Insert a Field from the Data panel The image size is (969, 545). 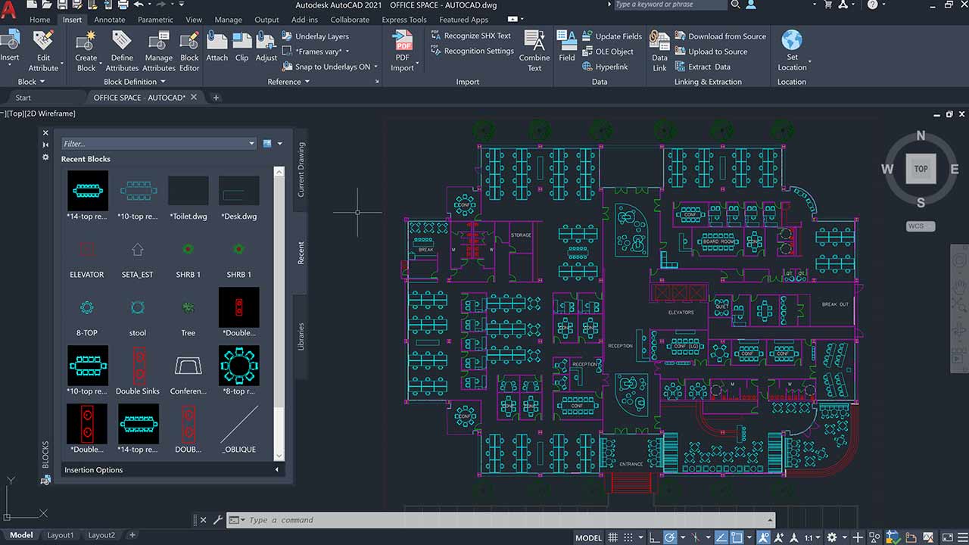566,45
